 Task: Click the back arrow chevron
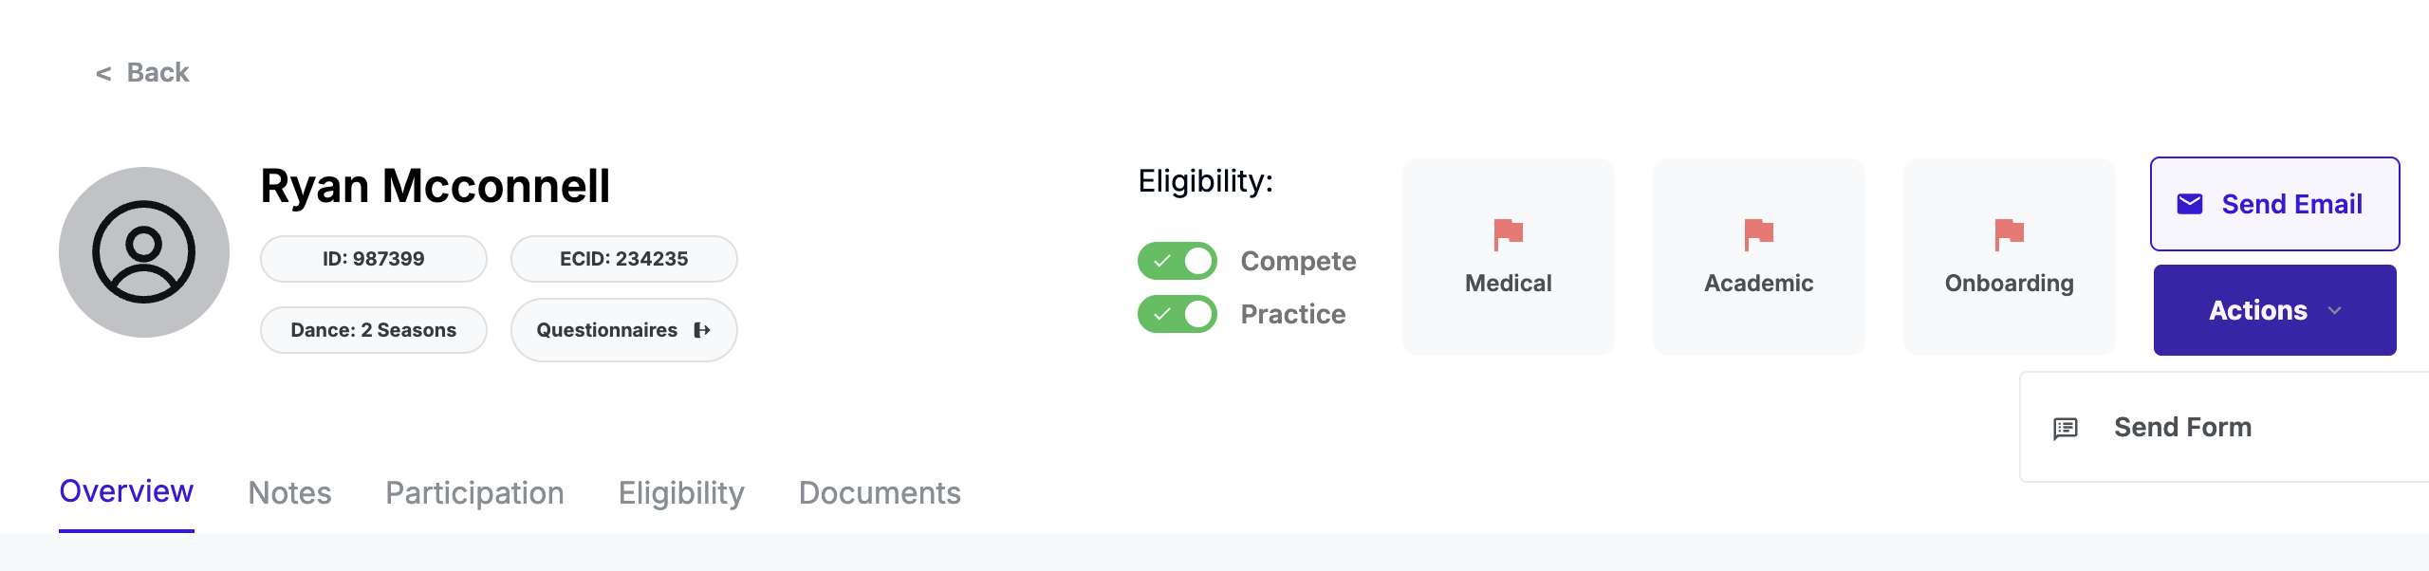click(103, 73)
